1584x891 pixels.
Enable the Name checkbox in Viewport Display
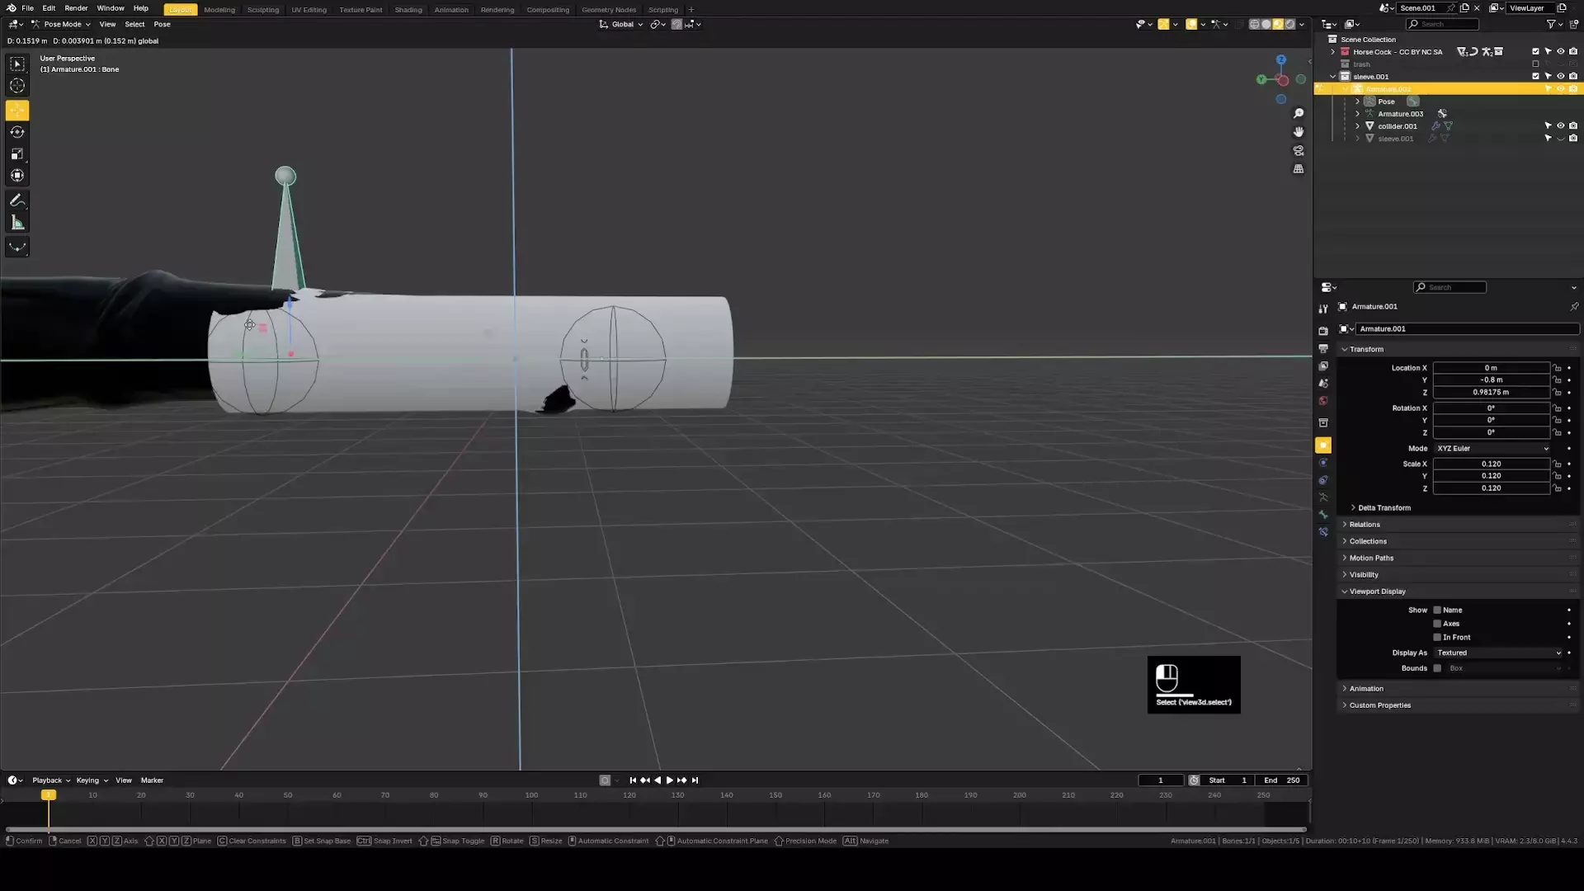coord(1437,610)
